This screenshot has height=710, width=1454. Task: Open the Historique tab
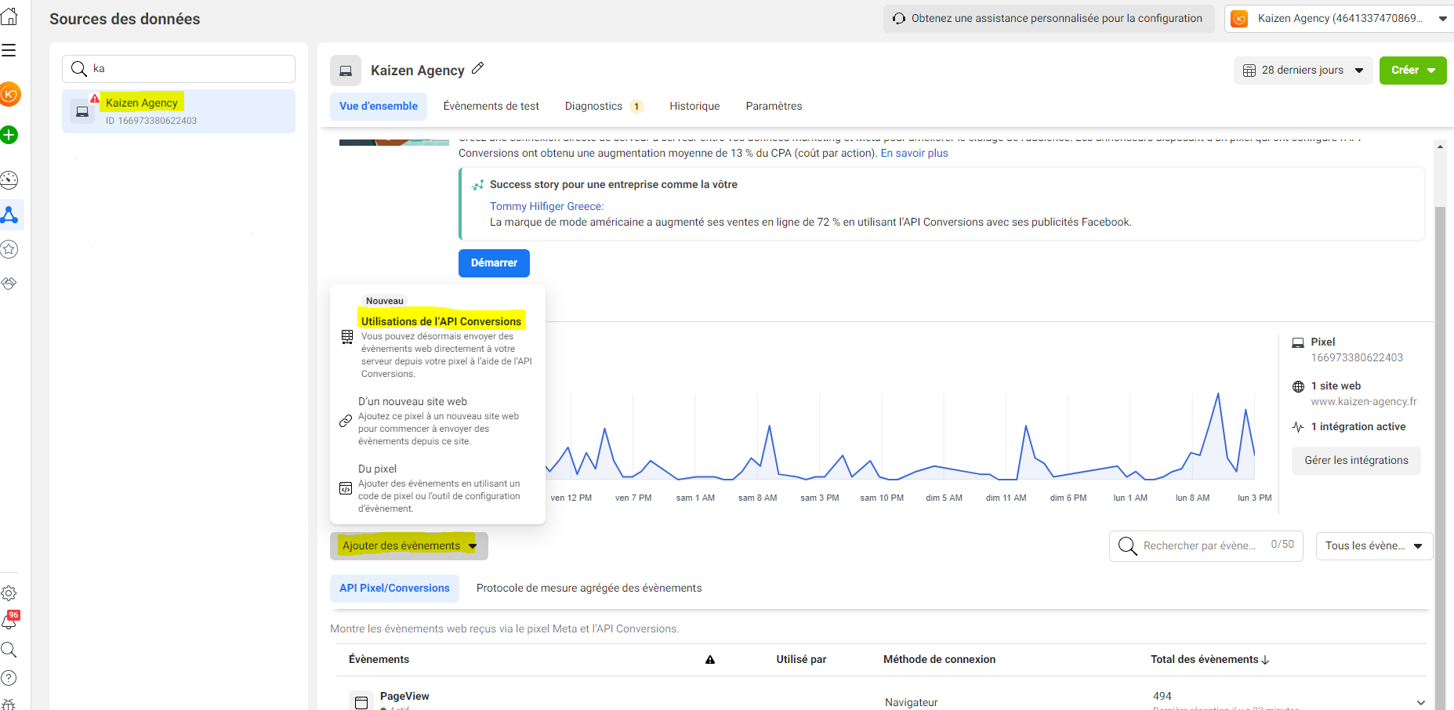[x=694, y=107]
